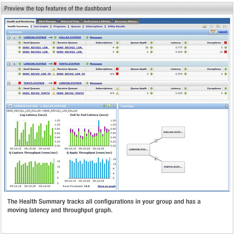Image resolution: width=234 pixels, height=234 pixels.
Task: Open SEND_RECVQ_LON_TO send queue link
Action: click(37, 74)
